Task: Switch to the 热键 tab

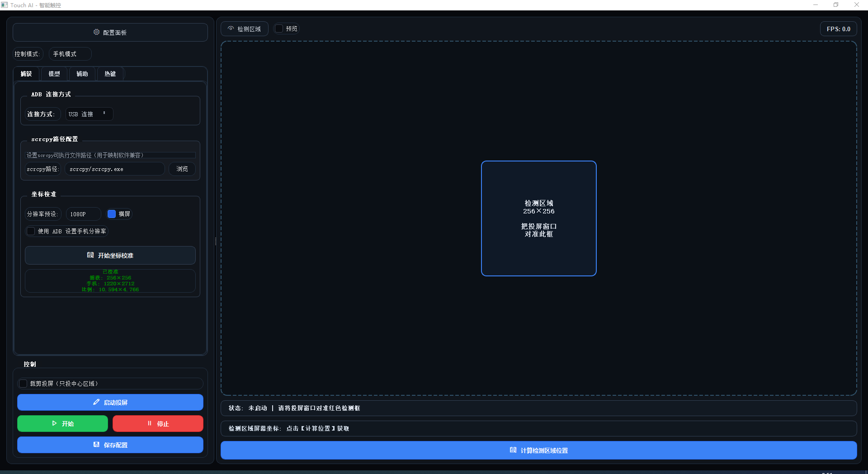Action: tap(110, 74)
